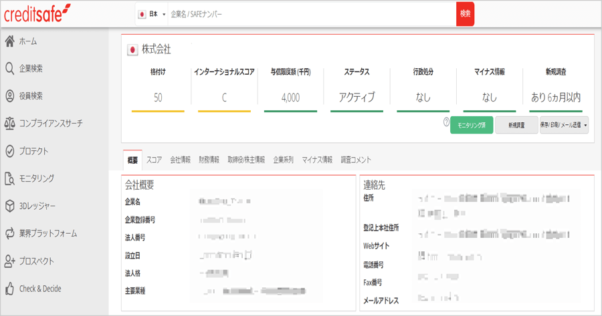Image resolution: width=602 pixels, height=316 pixels.
Task: Click the Protect shield icon
Action: pos(9,151)
